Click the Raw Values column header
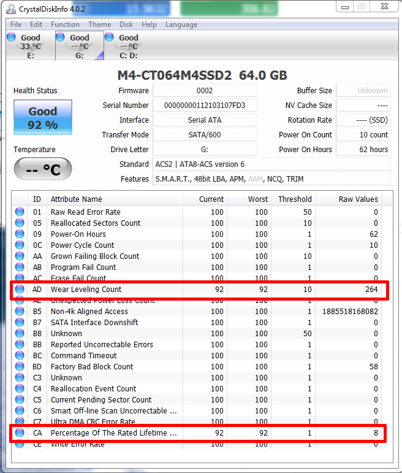This screenshot has height=473, width=402. [x=348, y=199]
